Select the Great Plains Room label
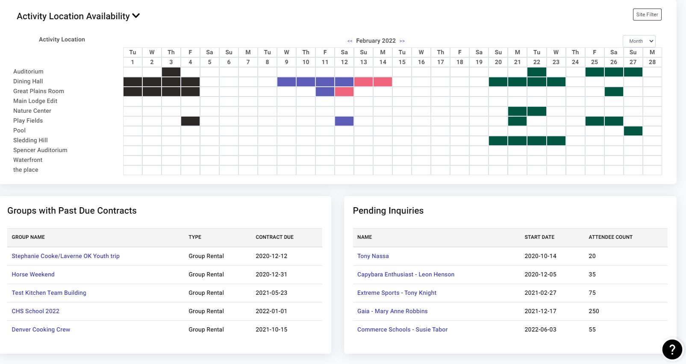686x364 pixels. pyautogui.click(x=38, y=91)
